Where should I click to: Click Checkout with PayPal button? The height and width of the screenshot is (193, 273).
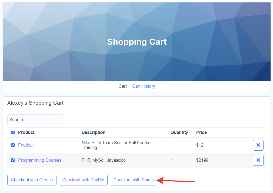(x=83, y=180)
